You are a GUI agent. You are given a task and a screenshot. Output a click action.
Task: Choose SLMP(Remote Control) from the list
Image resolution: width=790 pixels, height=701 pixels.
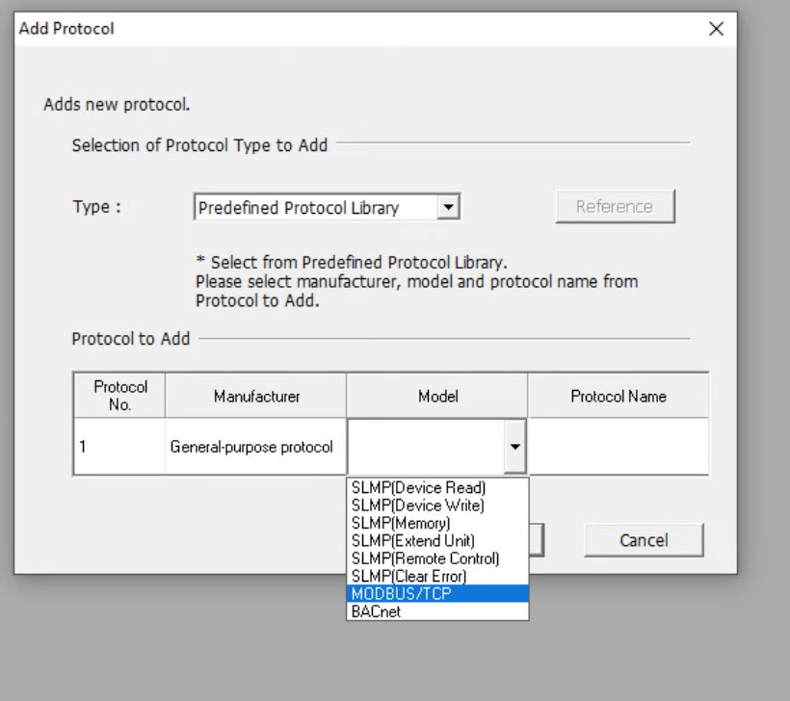(437, 558)
